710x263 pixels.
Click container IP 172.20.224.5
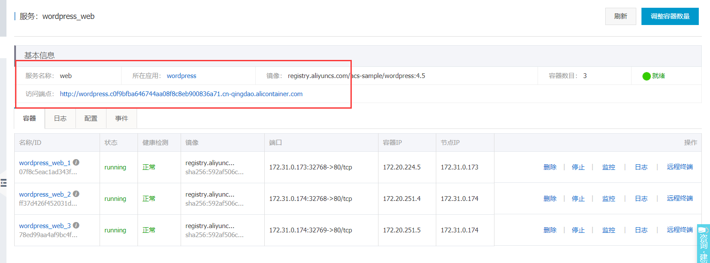tap(402, 167)
